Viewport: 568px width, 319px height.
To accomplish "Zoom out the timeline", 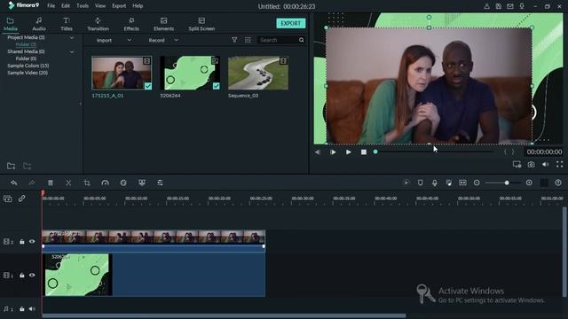I will [x=477, y=183].
